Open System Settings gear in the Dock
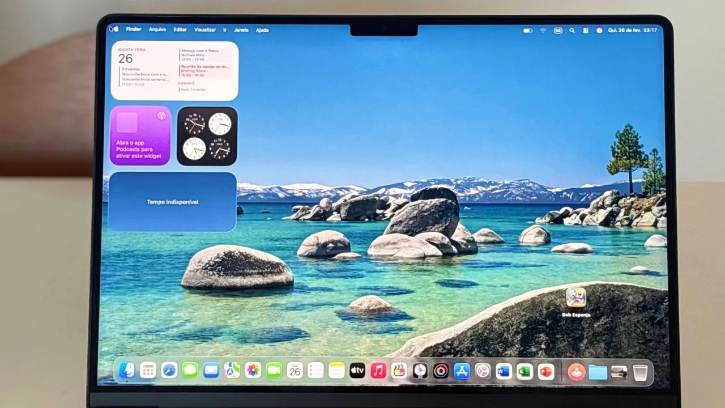This screenshot has height=408, width=725. click(x=483, y=371)
